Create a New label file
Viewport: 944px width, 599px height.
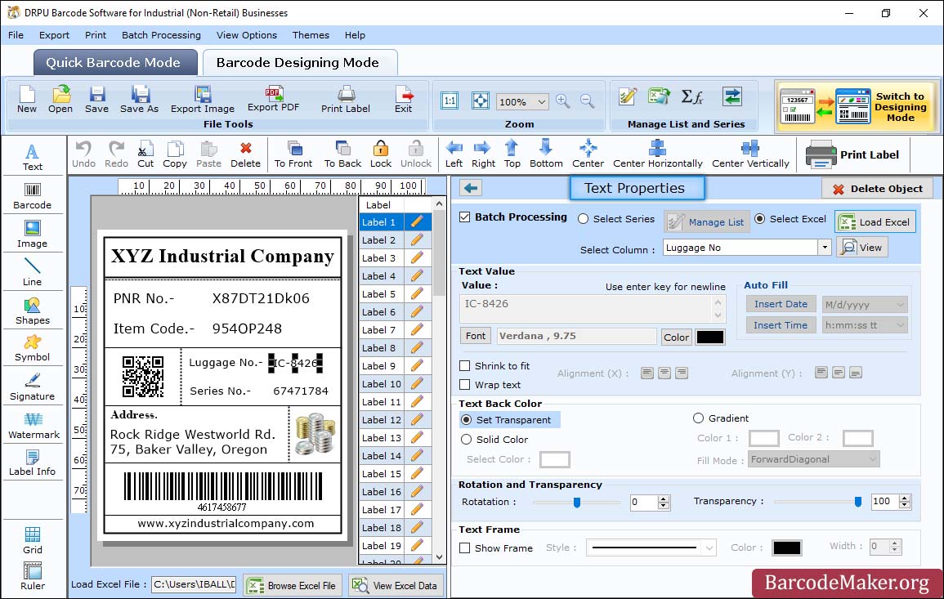coord(26,100)
